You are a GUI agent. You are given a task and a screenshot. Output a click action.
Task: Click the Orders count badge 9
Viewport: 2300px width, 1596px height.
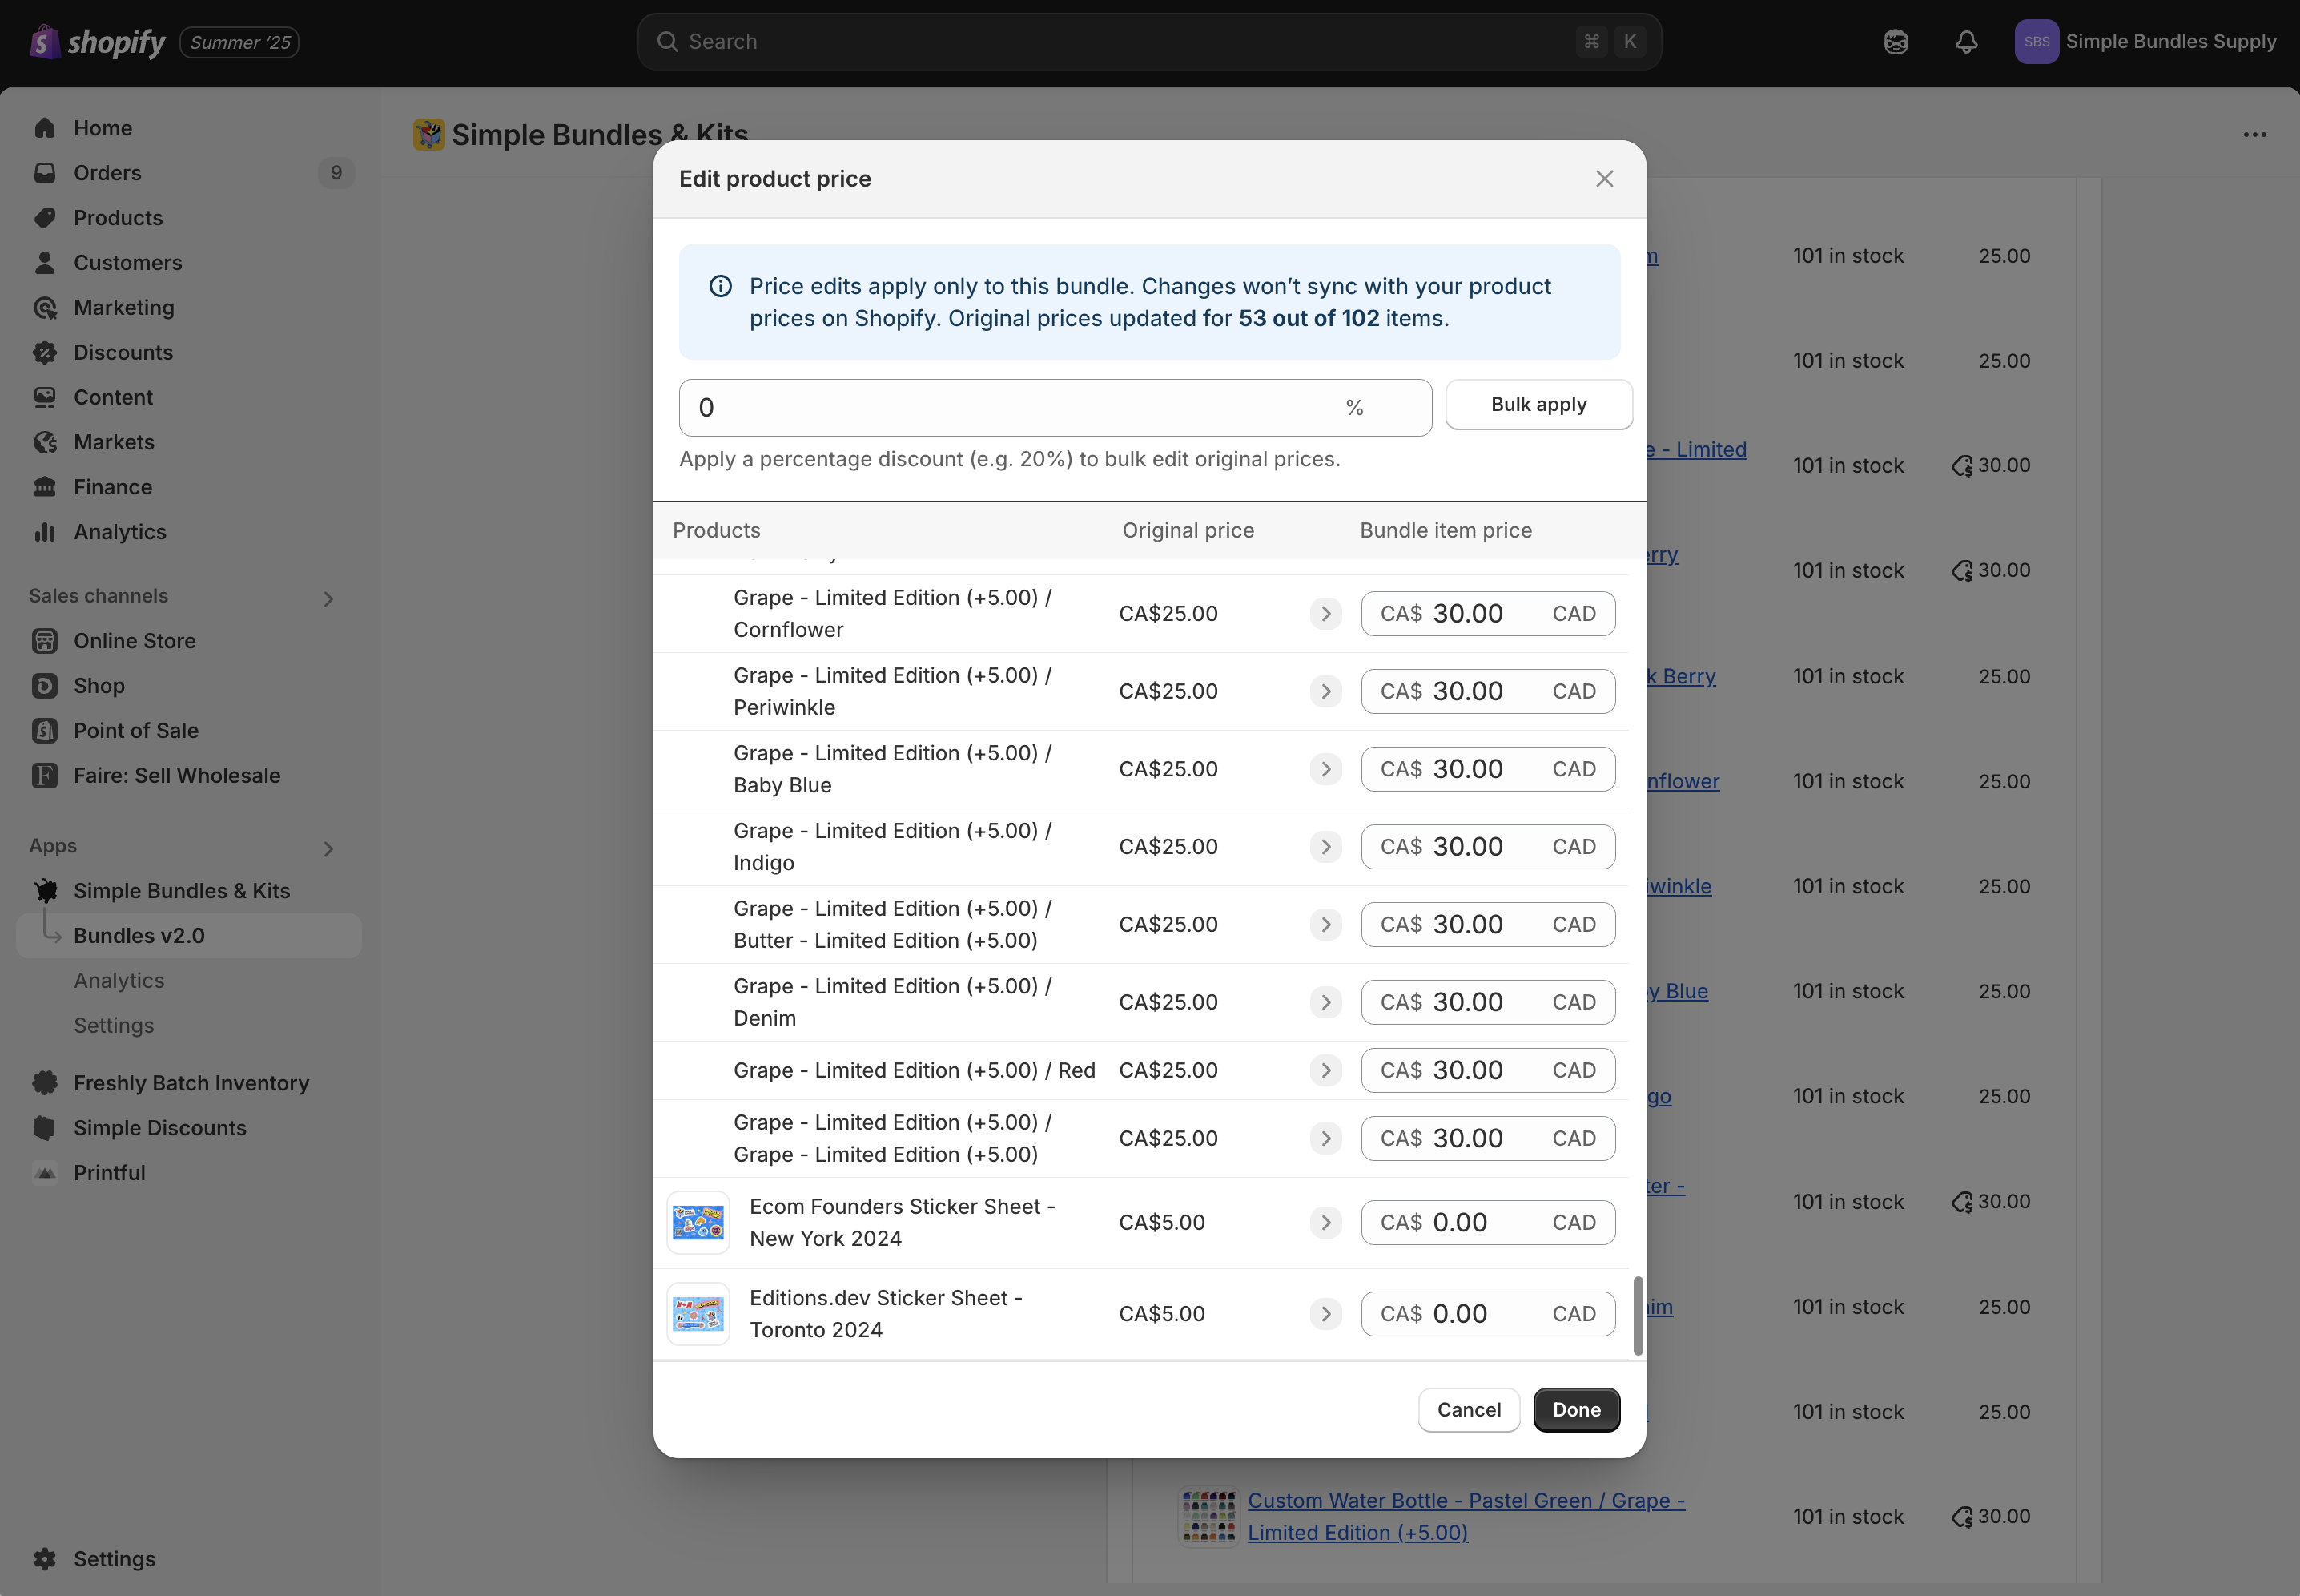point(336,173)
